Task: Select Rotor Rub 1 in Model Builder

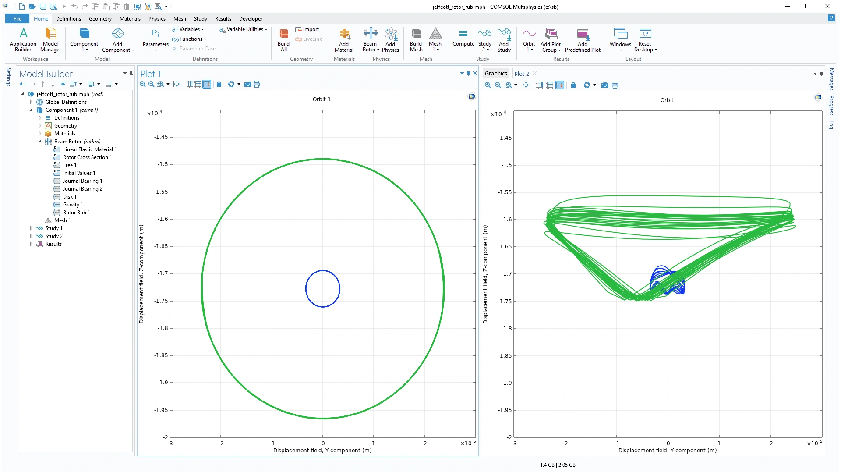Action: 76,213
